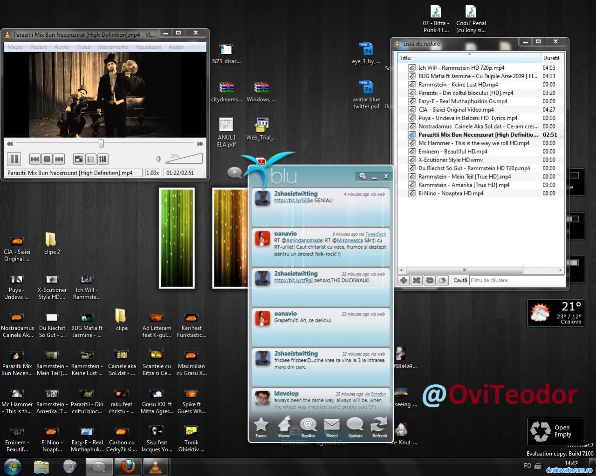The image size is (596, 476).
Task: Open the bit.ly/GIlEe link in tweet
Action: [293, 201]
